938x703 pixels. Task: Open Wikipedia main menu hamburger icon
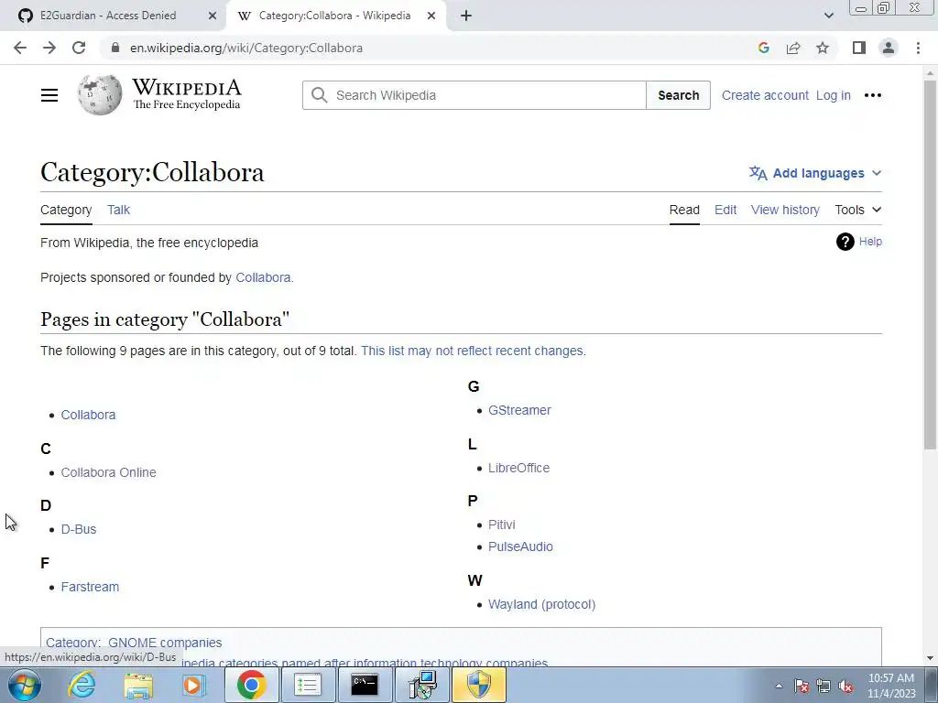pyautogui.click(x=49, y=95)
